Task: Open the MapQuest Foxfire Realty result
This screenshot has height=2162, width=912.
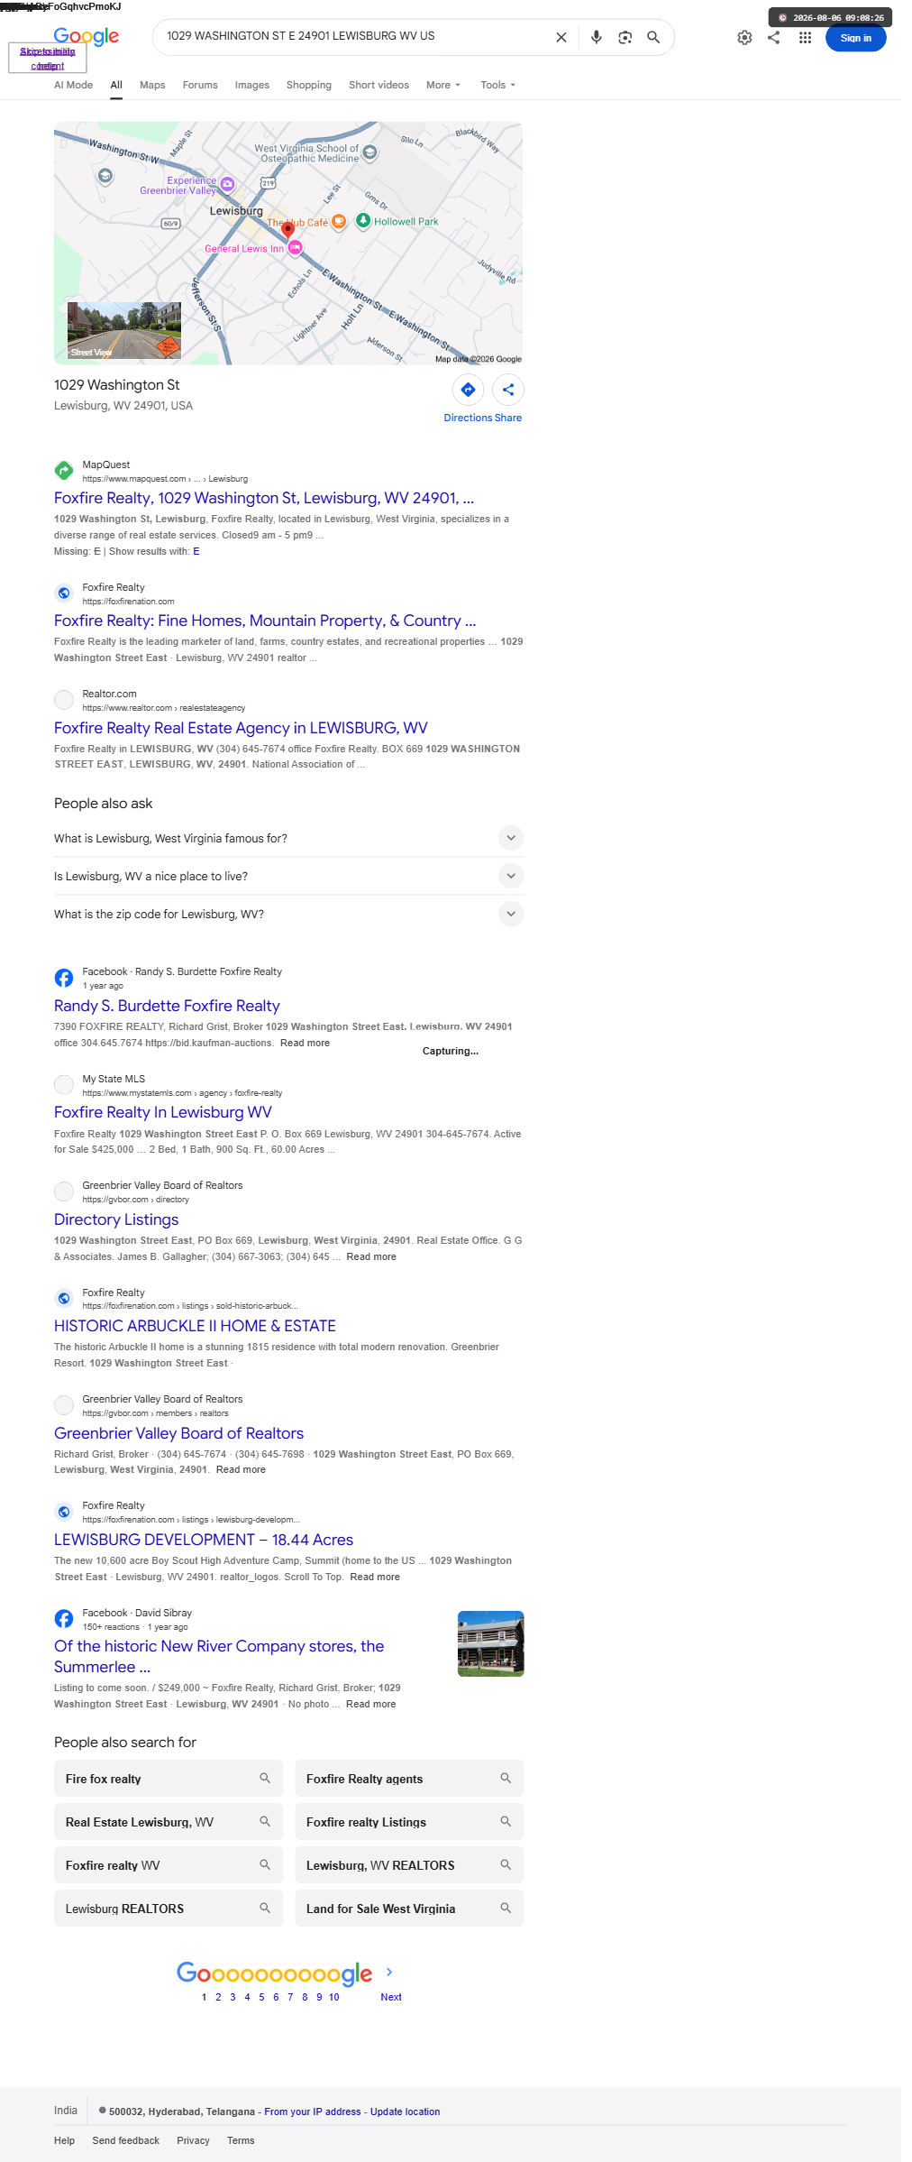Action: pos(264,498)
